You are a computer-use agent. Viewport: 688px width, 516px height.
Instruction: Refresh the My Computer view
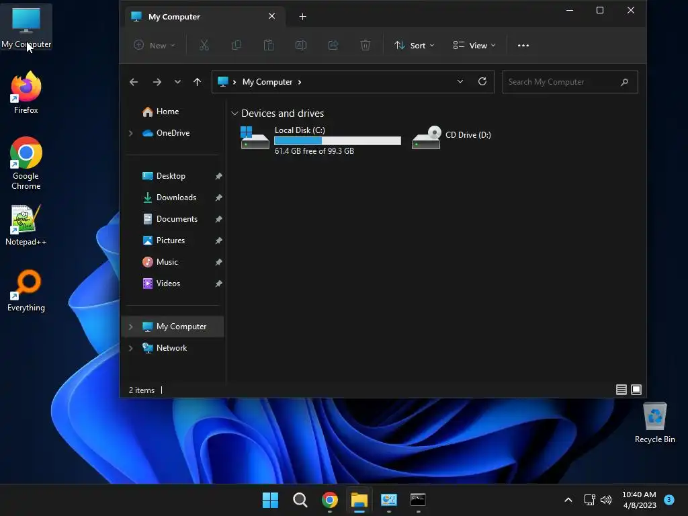point(482,81)
